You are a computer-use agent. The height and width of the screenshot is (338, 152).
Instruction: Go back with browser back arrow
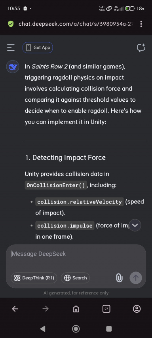pyautogui.click(x=15, y=309)
